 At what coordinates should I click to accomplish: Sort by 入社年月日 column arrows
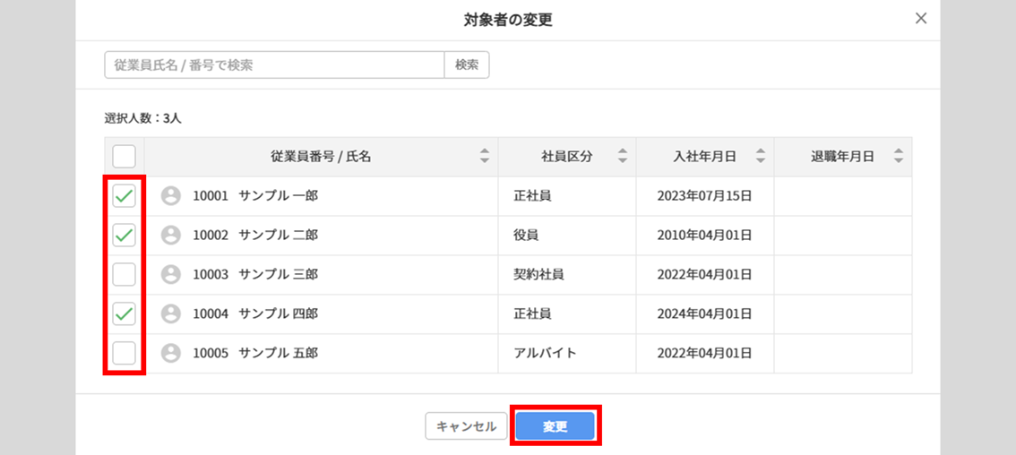(x=761, y=156)
